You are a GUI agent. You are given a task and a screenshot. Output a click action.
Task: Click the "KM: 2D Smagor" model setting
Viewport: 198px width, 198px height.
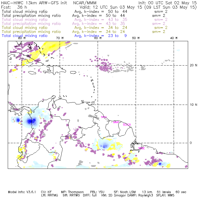coord(114,195)
